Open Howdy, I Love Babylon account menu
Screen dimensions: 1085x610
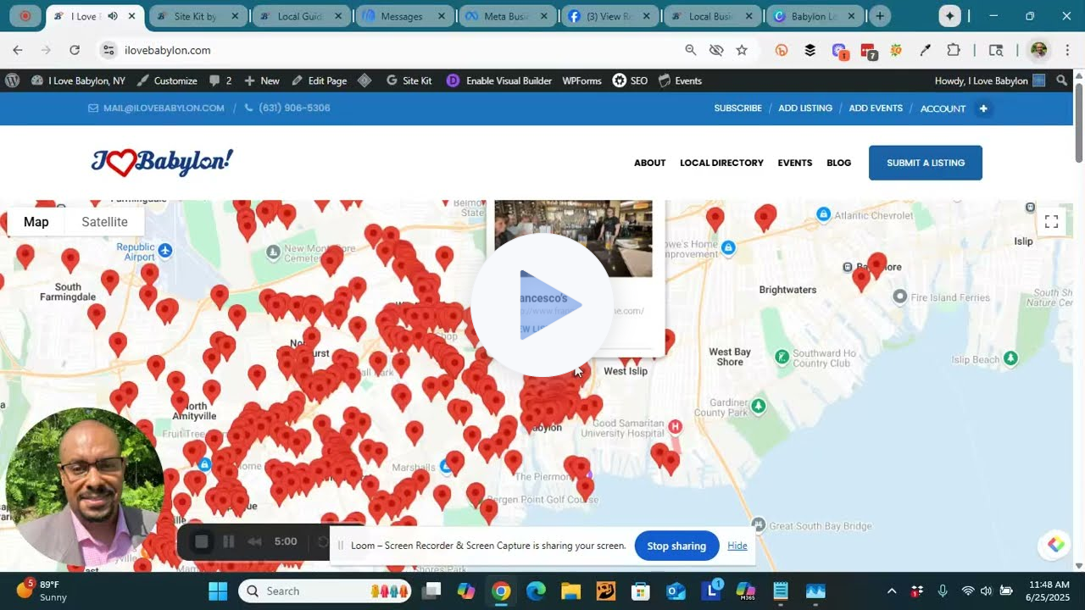989,80
